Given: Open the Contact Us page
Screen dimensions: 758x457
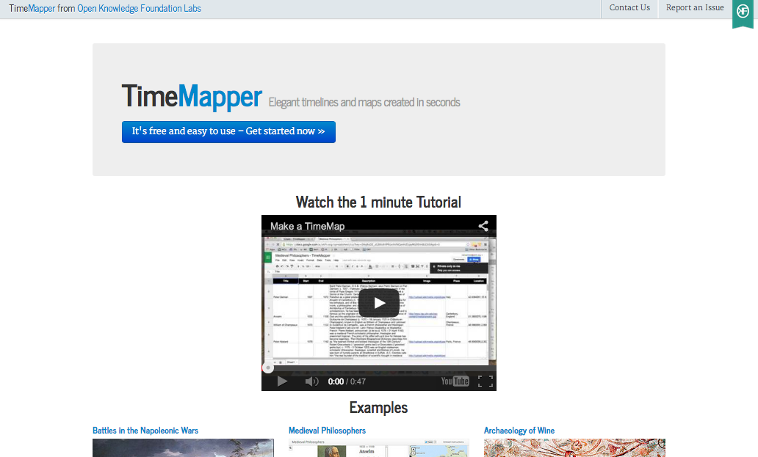Looking at the screenshot, I should click(x=629, y=7).
